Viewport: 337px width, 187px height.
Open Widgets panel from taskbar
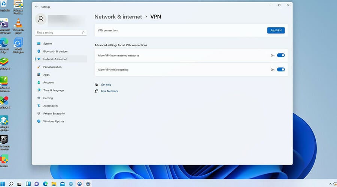point(28,184)
